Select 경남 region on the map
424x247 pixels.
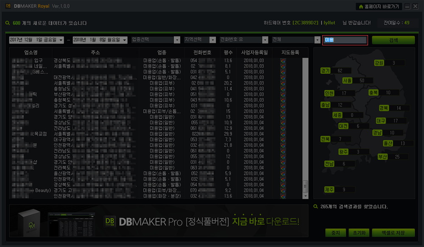377,133
